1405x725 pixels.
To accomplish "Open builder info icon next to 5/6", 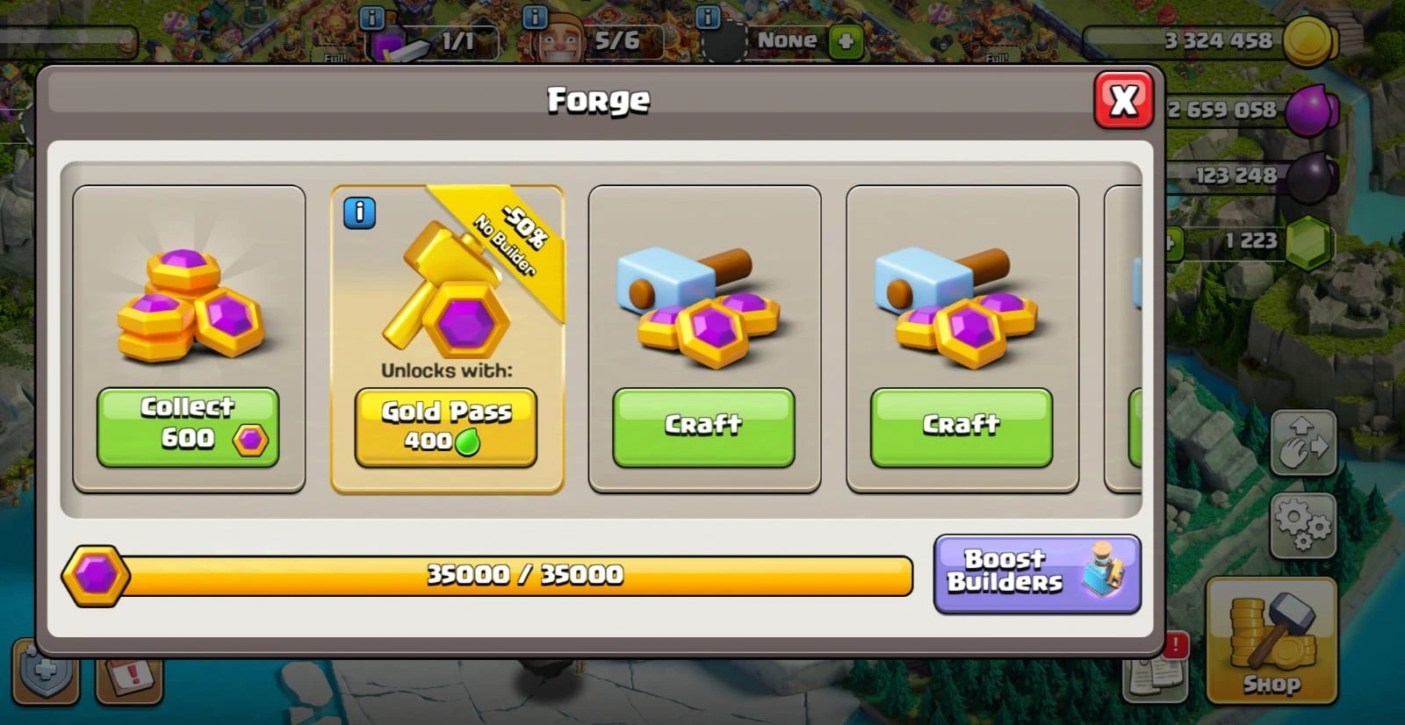I will [534, 18].
